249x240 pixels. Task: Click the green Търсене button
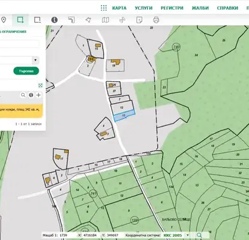point(26,71)
